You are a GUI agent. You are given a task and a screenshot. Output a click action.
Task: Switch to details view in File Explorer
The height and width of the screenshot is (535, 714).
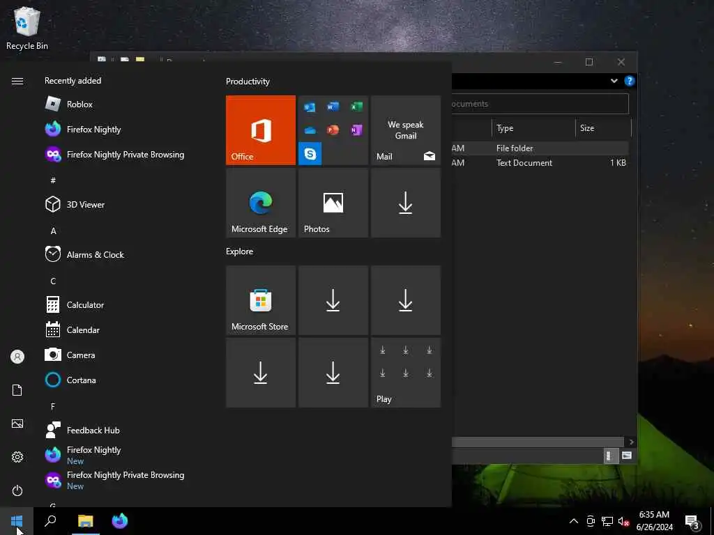(x=610, y=456)
